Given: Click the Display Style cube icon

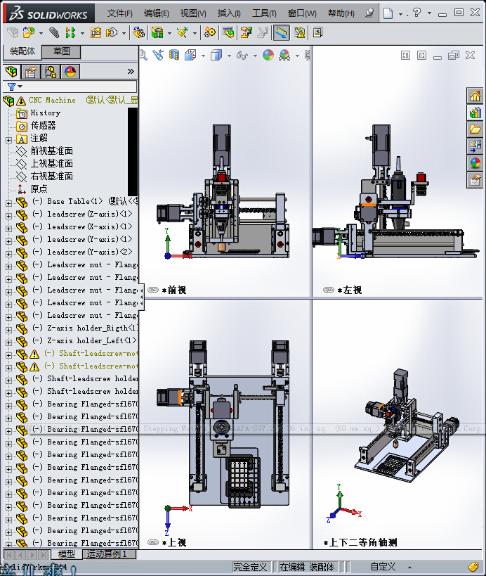Looking at the screenshot, I should (x=216, y=56).
